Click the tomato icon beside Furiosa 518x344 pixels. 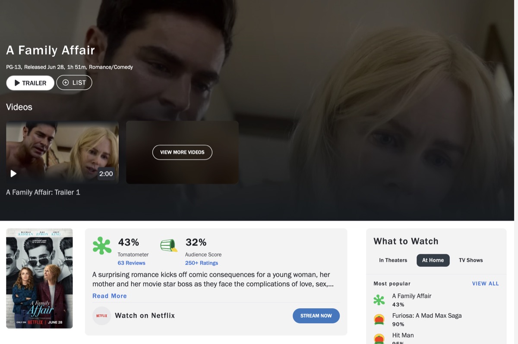click(379, 320)
